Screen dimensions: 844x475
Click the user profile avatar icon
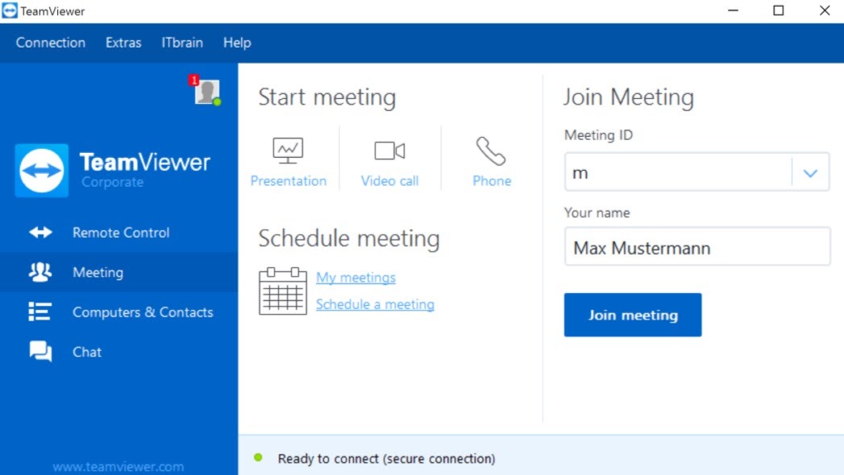pyautogui.click(x=207, y=92)
